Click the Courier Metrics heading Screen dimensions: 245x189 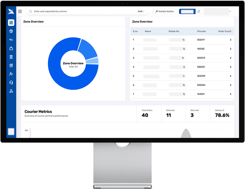pos(38,112)
